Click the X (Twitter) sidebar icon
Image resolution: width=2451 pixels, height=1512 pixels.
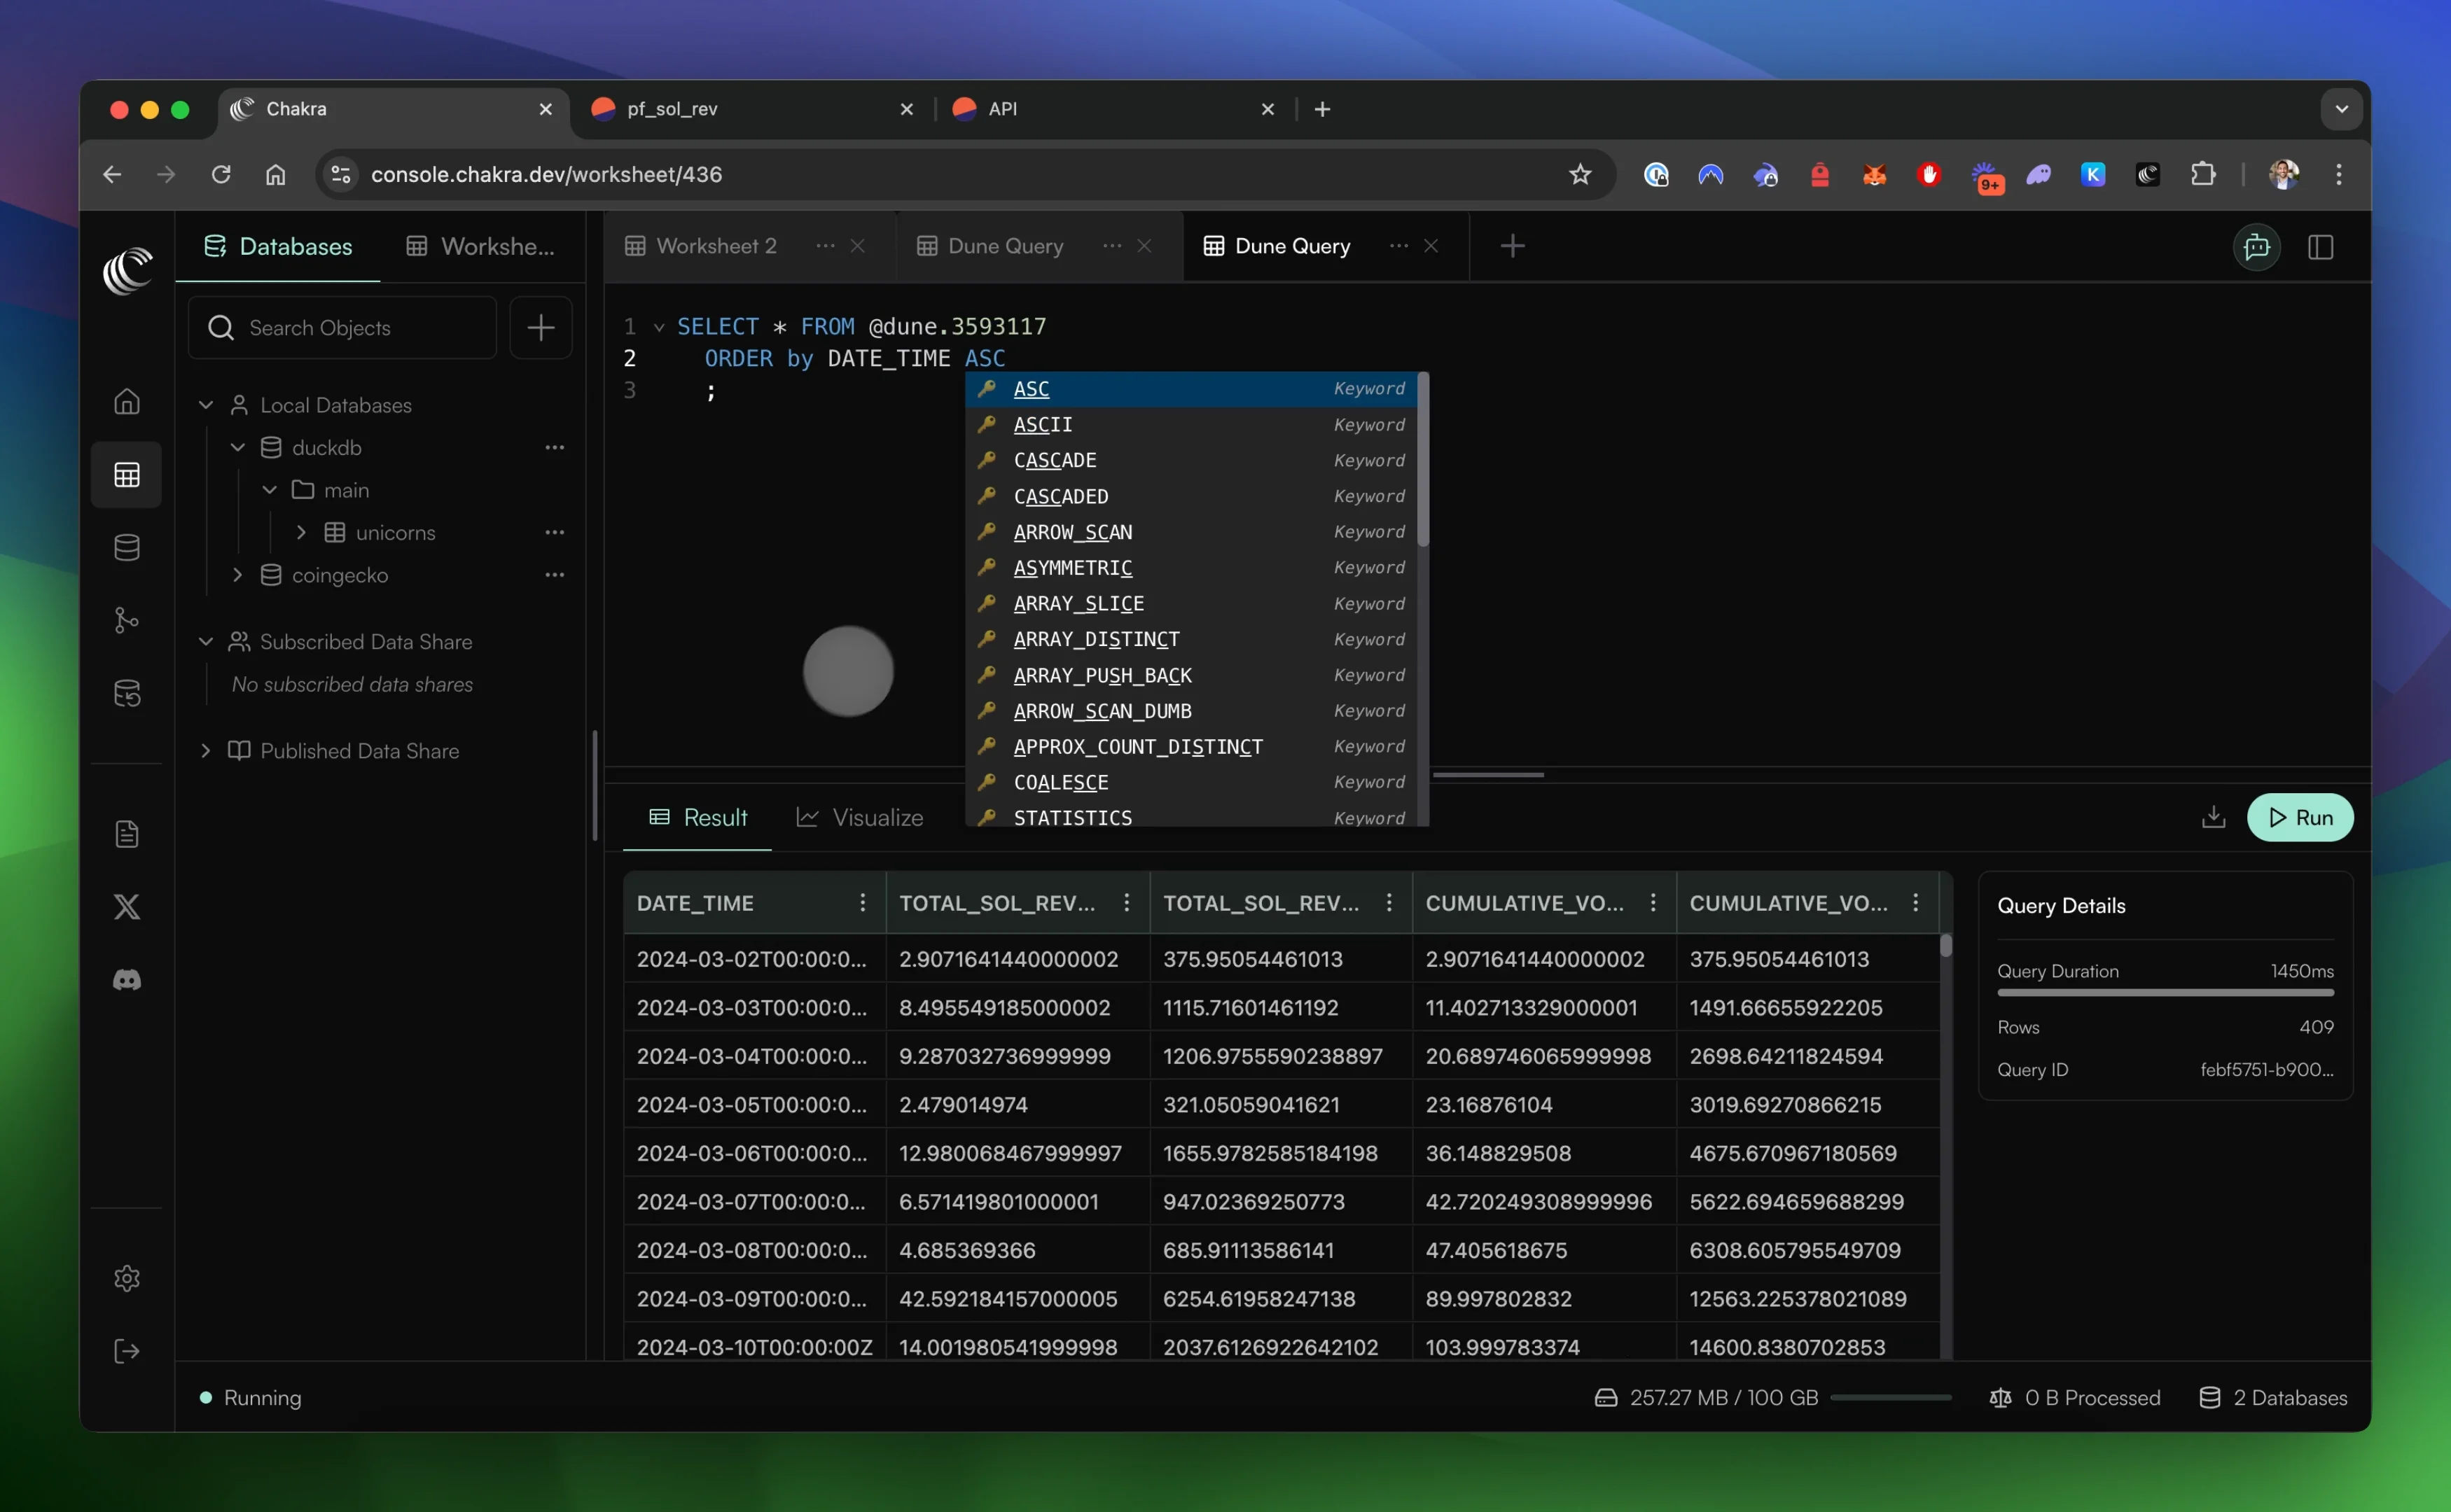point(126,907)
